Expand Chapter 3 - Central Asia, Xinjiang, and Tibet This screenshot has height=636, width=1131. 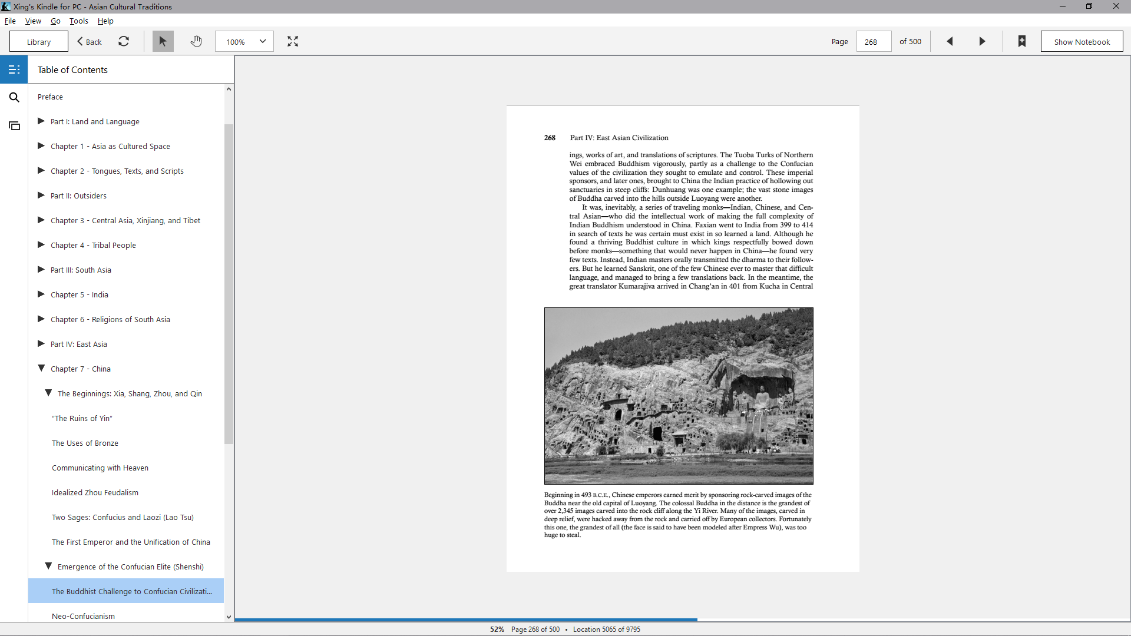41,220
